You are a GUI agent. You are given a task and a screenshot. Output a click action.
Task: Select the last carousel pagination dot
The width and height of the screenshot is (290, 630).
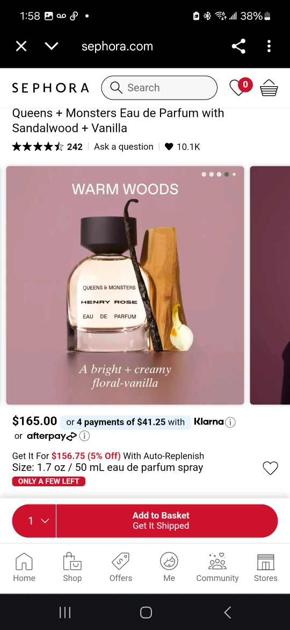pyautogui.click(x=234, y=174)
